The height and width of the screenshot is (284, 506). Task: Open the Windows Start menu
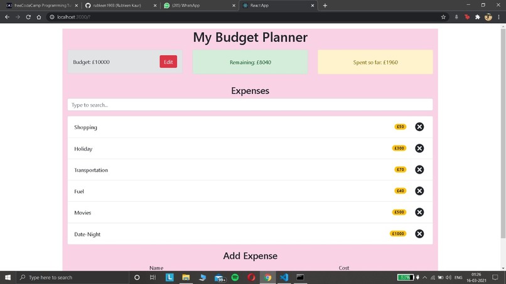(x=8, y=277)
